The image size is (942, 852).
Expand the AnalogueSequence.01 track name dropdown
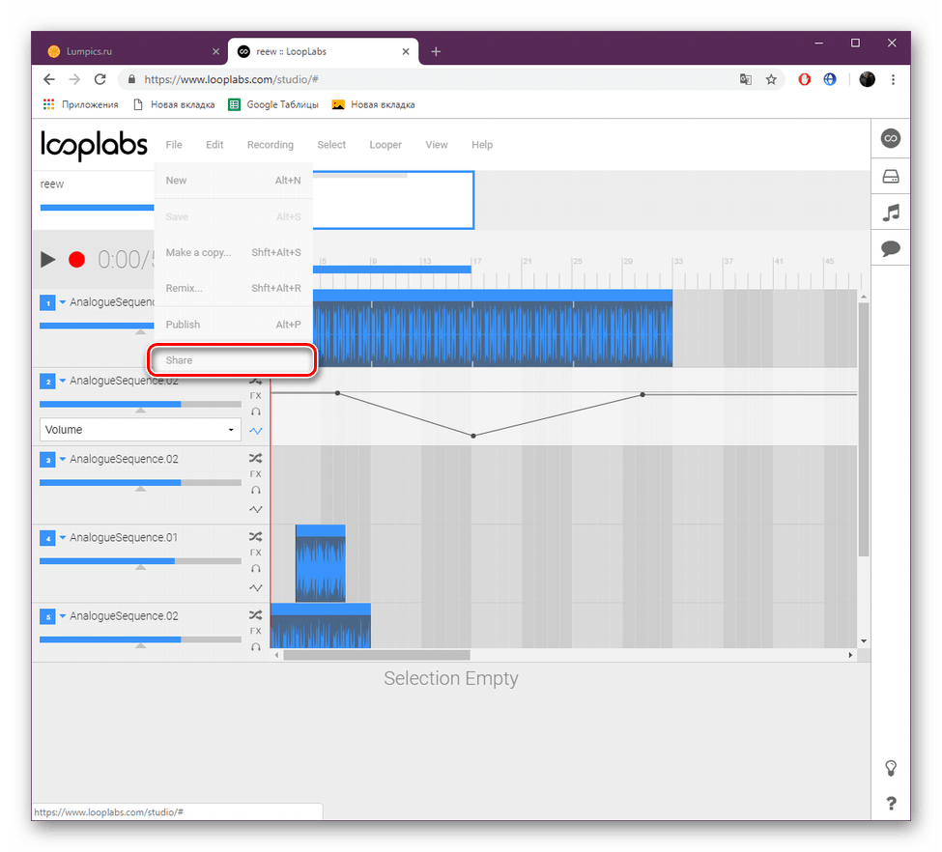coord(63,537)
